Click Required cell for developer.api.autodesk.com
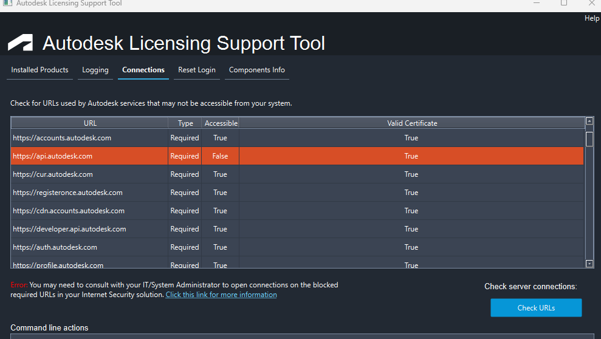Viewport: 601px width, 339px height. [x=185, y=228]
